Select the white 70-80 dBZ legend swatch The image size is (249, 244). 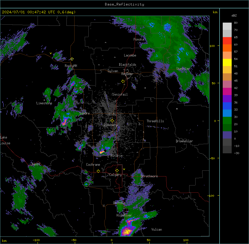tap(227, 26)
